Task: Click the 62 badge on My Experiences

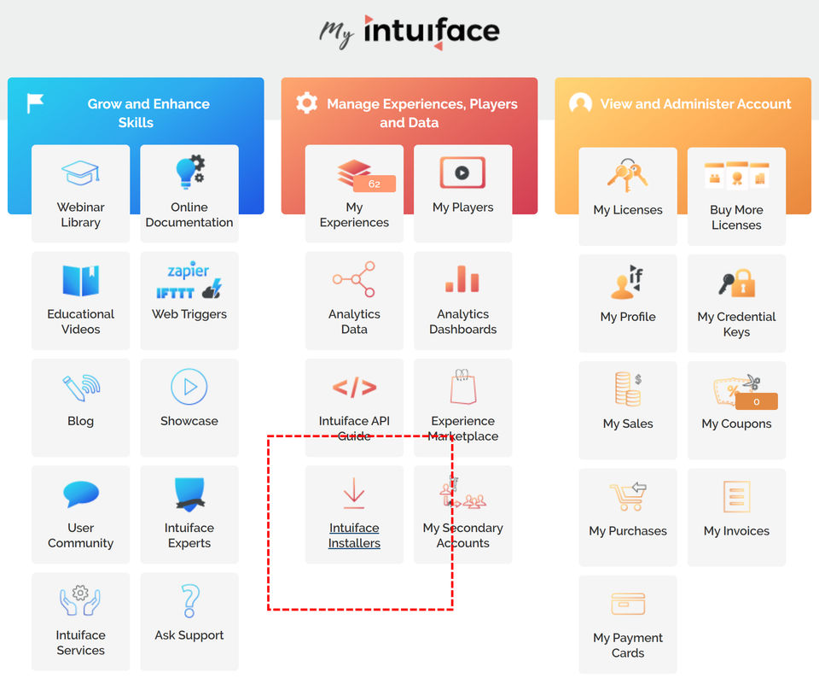Action: 375,184
